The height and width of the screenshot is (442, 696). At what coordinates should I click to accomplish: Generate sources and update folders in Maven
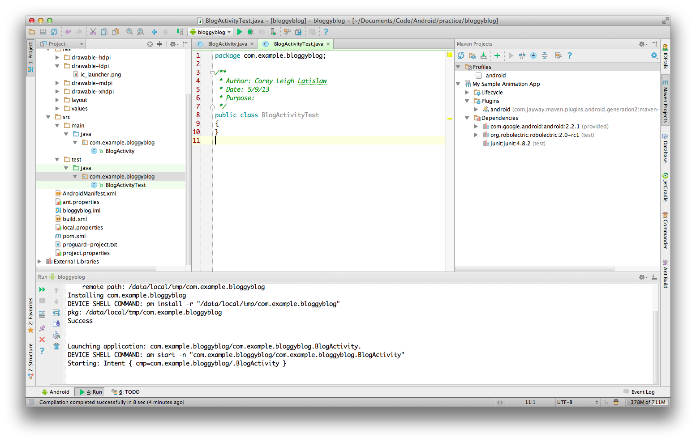tap(472, 55)
